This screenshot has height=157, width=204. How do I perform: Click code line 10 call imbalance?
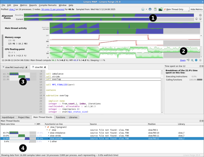(55, 74)
